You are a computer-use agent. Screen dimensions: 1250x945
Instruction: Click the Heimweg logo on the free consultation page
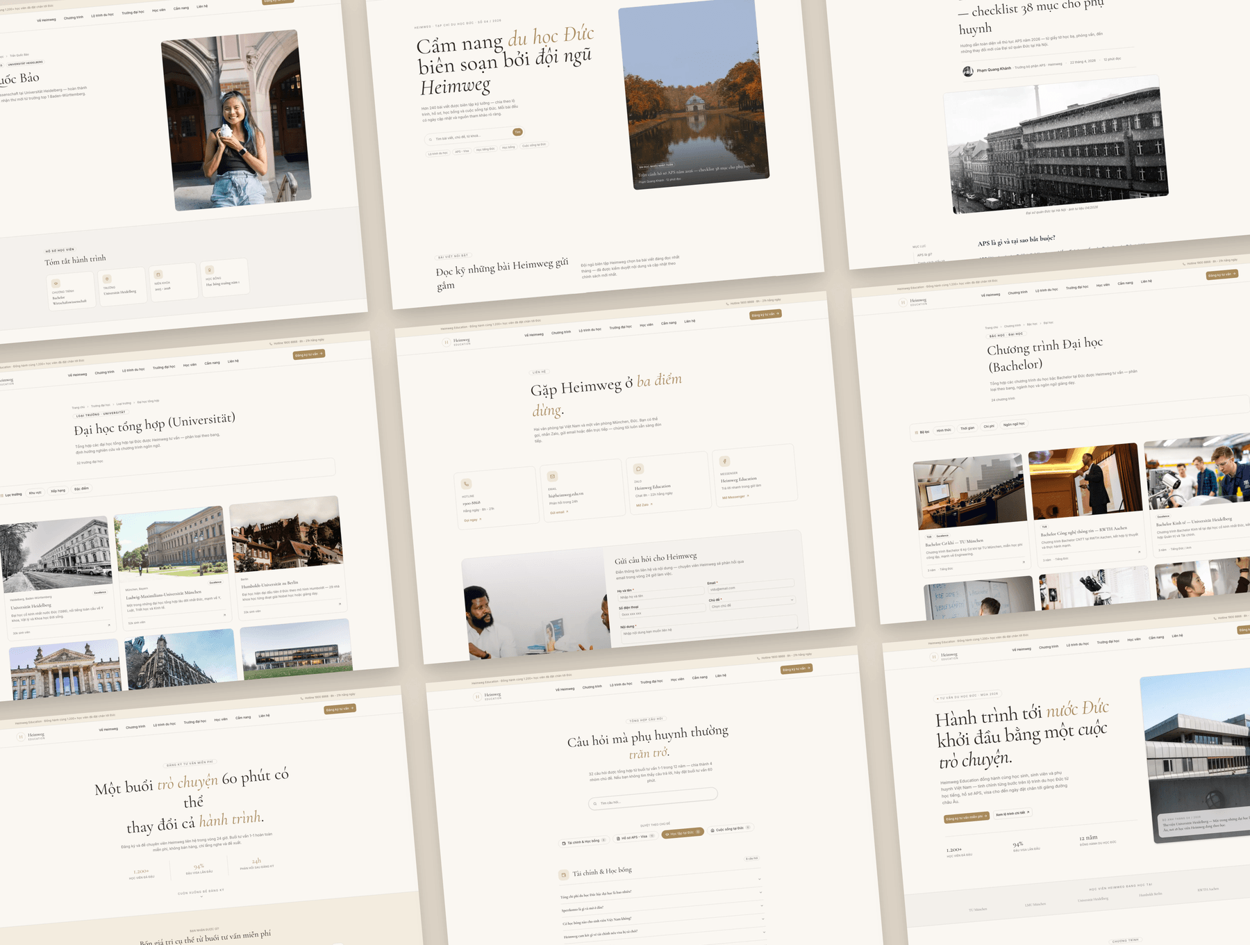[x=31, y=736]
